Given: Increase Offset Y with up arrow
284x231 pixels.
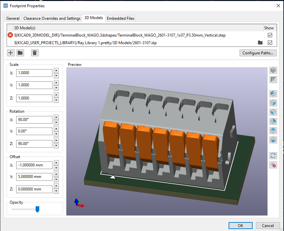Looking at the screenshot, I should (56, 175).
